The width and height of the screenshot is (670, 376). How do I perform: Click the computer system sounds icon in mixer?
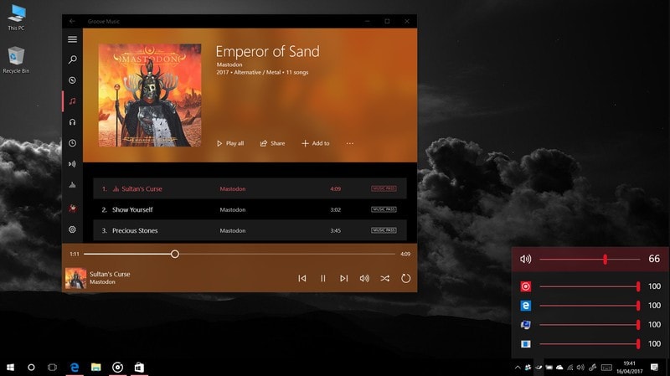(526, 325)
